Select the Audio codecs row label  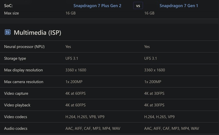16,128
